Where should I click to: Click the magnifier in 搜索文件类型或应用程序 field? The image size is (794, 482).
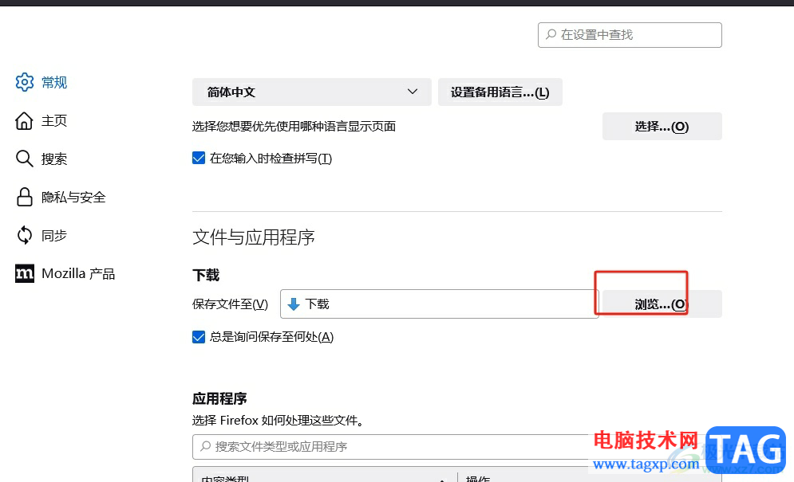pos(205,447)
